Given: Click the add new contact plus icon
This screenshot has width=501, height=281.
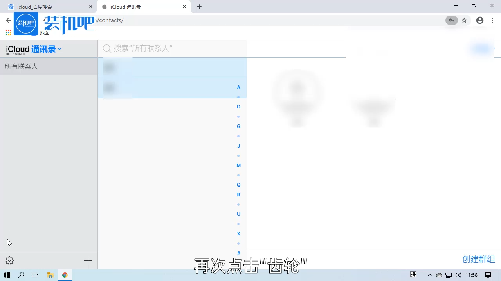Looking at the screenshot, I should 88,260.
